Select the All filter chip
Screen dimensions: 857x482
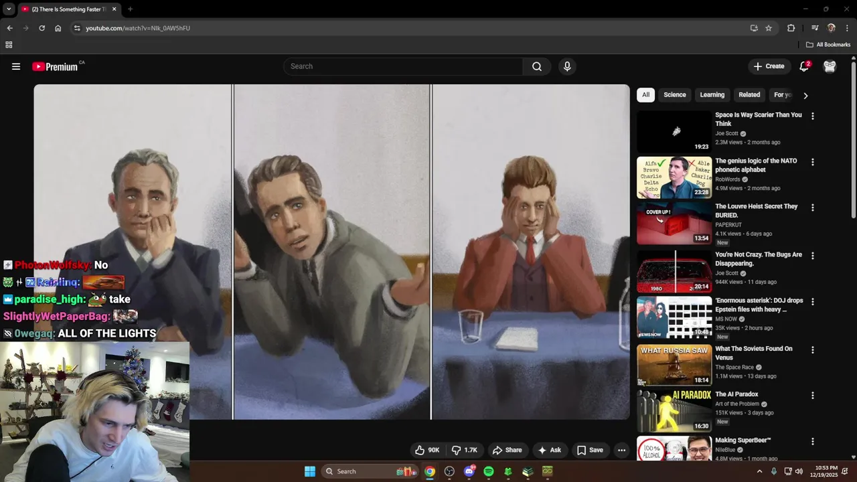(645, 95)
